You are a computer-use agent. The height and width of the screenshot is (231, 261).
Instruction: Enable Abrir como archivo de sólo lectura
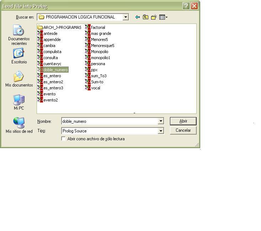pos(63,139)
